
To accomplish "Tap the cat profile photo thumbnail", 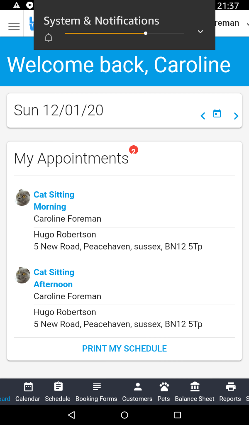I will 22,198.
